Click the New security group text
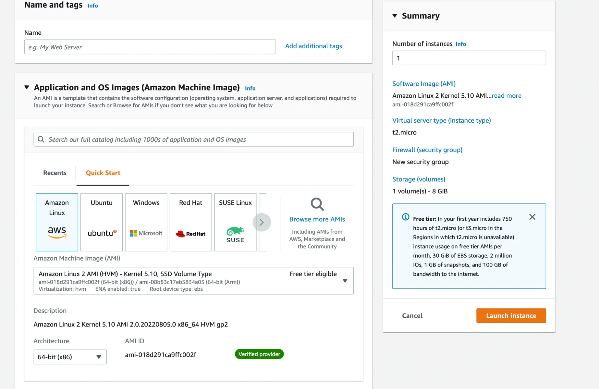The width and height of the screenshot is (599, 389). click(x=420, y=162)
